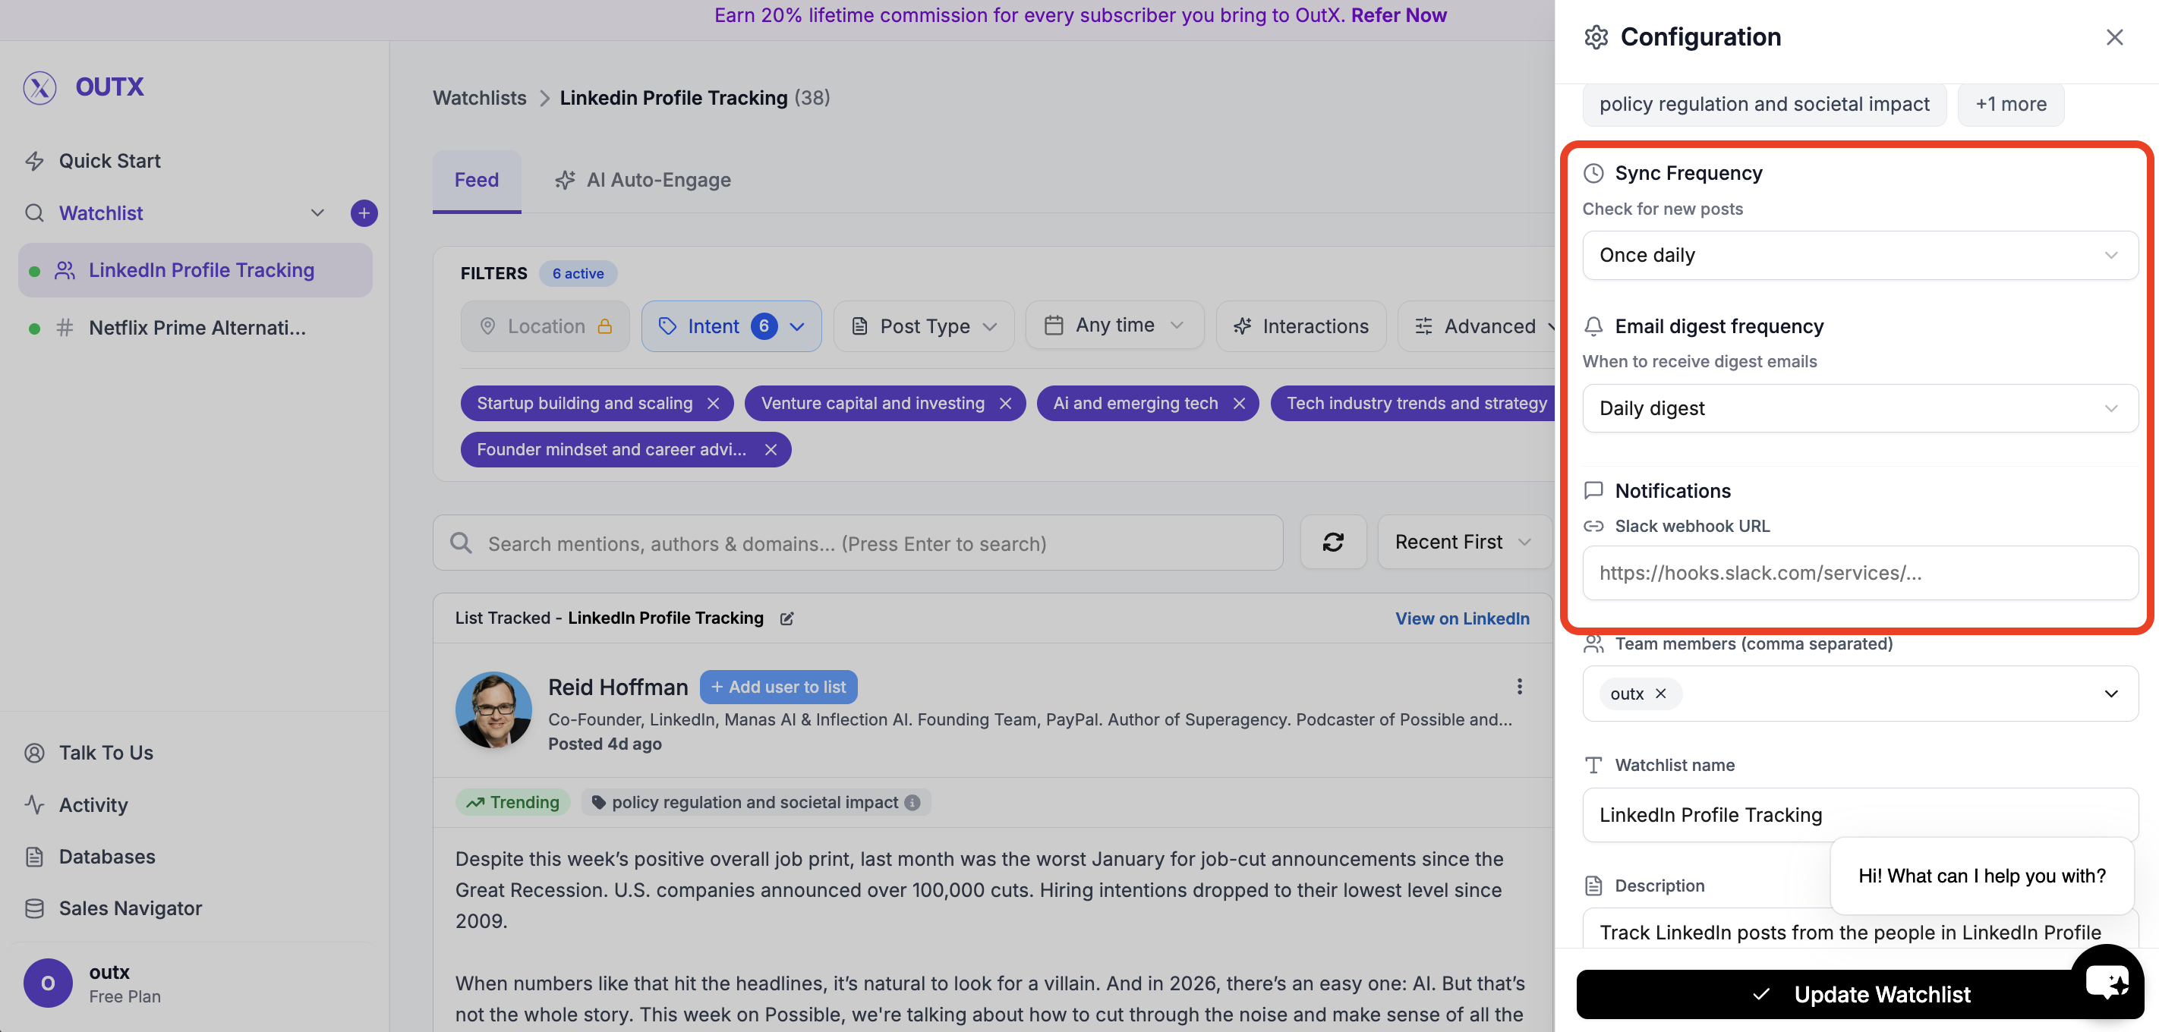Open three-dot menu on Reid Hoffman post
The width and height of the screenshot is (2159, 1032).
pos(1519,687)
